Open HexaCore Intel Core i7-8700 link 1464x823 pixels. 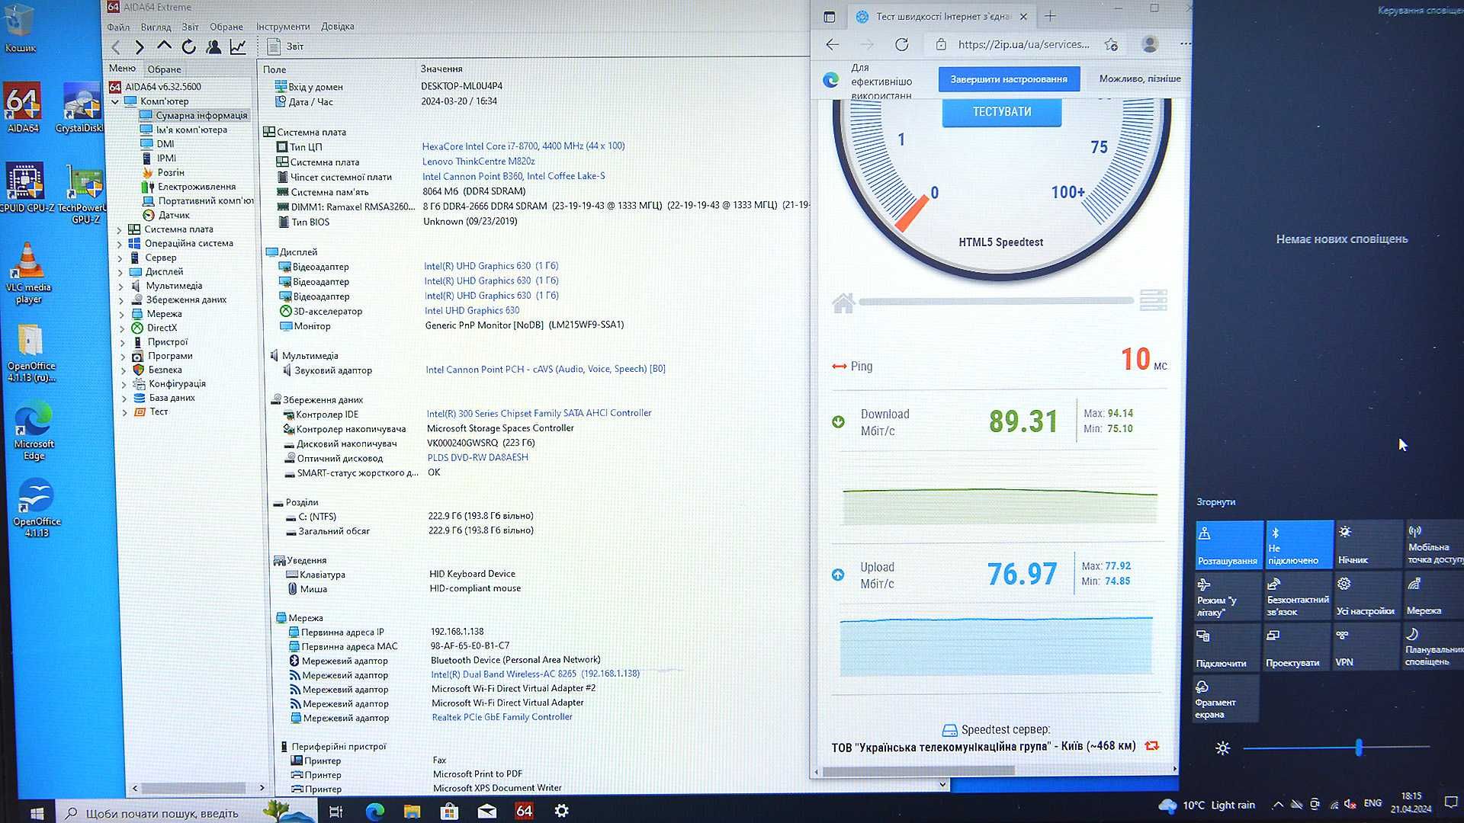coord(523,146)
